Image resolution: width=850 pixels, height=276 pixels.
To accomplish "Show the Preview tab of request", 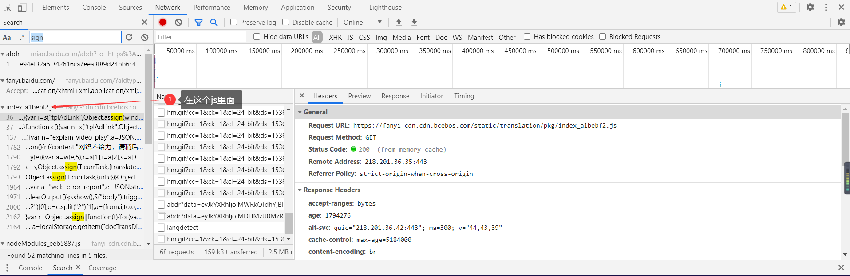I will (x=359, y=96).
